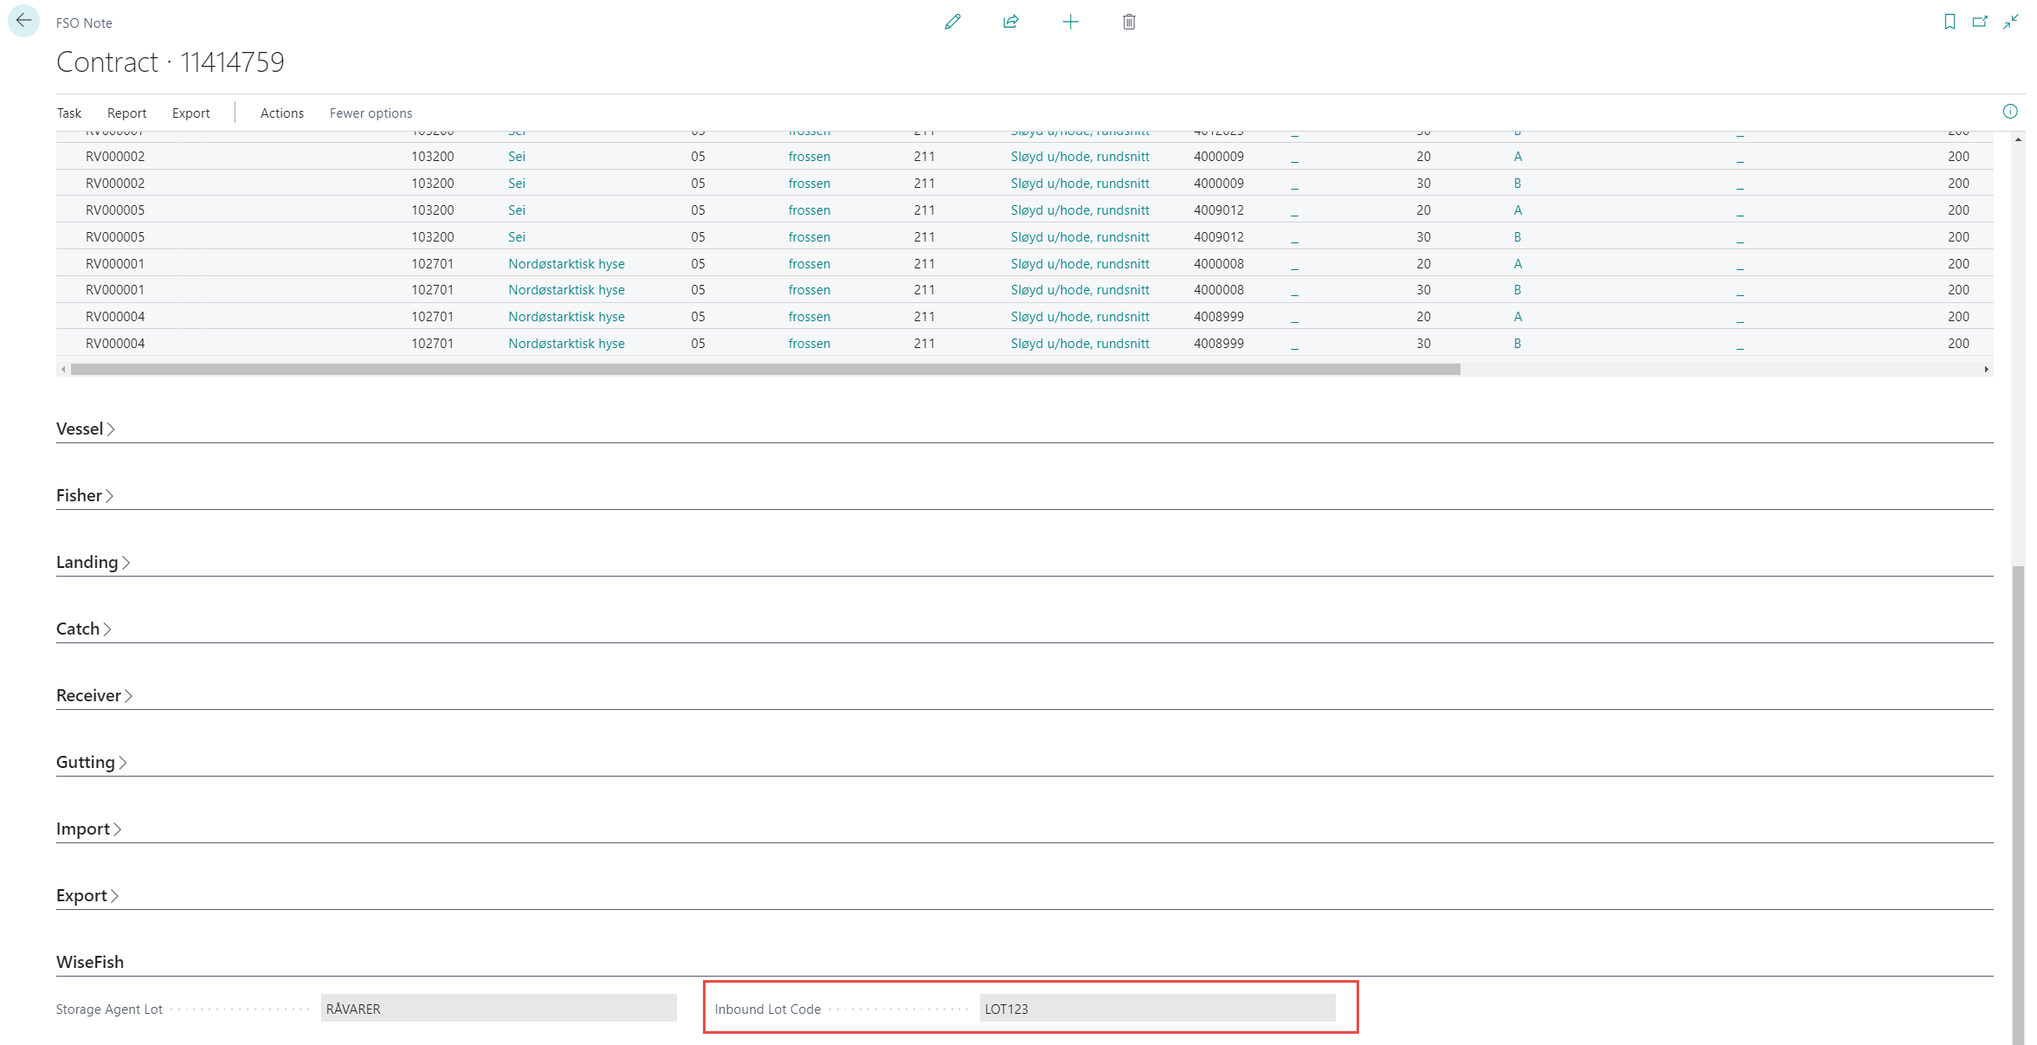The width and height of the screenshot is (2037, 1045).
Task: Click the bookmark icon
Action: pyautogui.click(x=1949, y=22)
